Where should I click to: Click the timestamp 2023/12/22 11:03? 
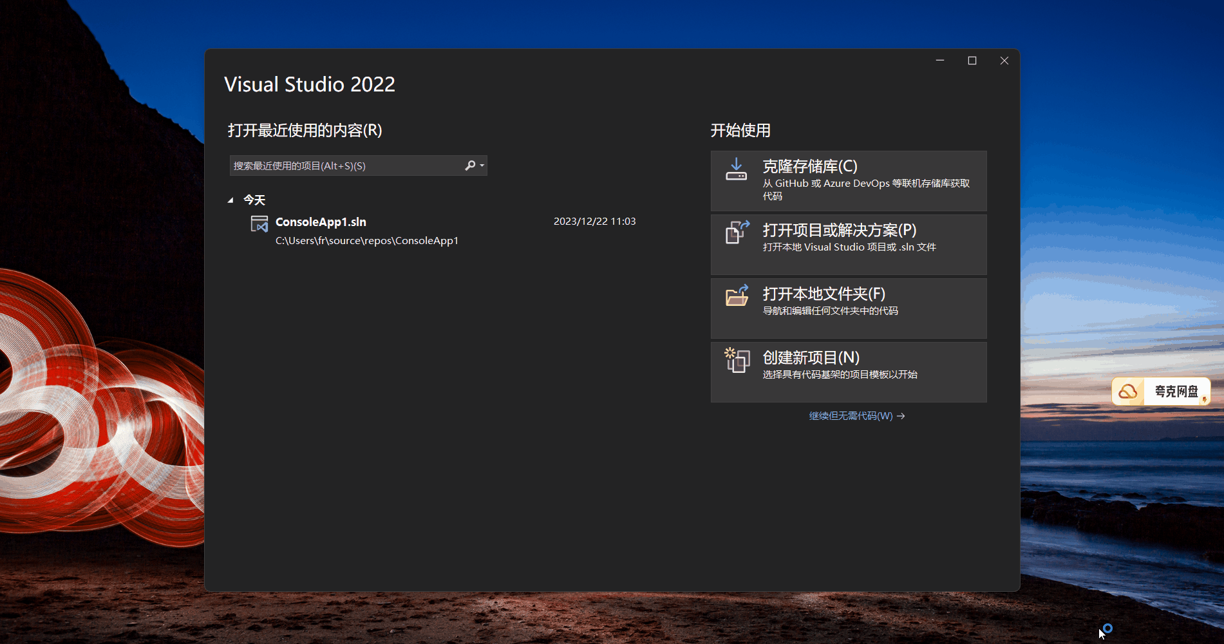594,221
